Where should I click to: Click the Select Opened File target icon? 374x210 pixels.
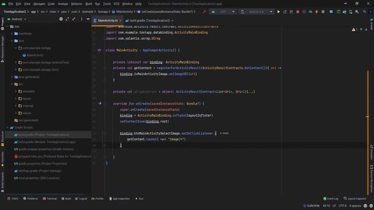click(x=61, y=19)
